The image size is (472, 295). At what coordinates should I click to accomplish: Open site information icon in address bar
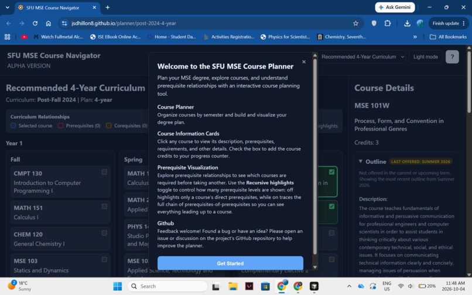(x=64, y=23)
